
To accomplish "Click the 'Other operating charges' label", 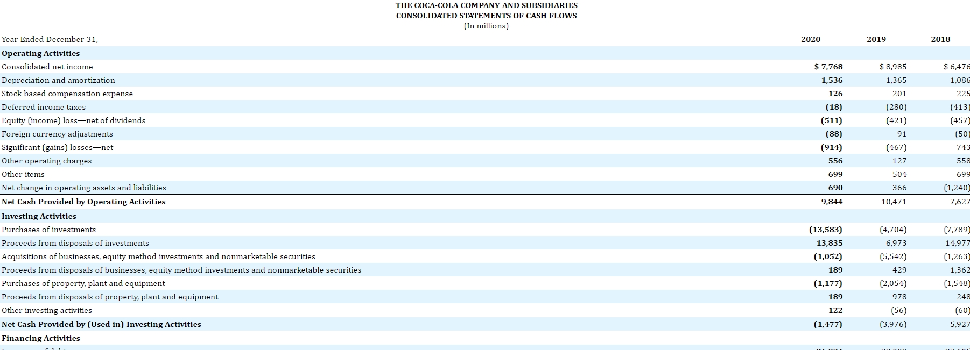I will click(47, 161).
